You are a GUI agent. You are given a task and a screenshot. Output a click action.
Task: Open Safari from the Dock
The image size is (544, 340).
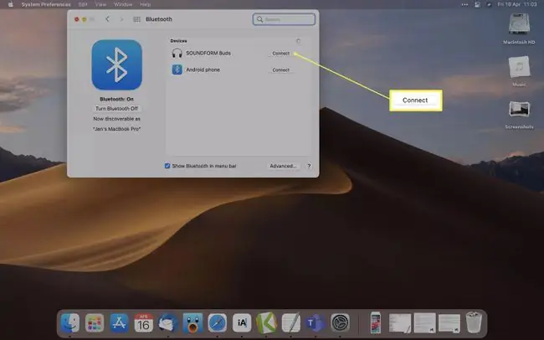pos(218,323)
